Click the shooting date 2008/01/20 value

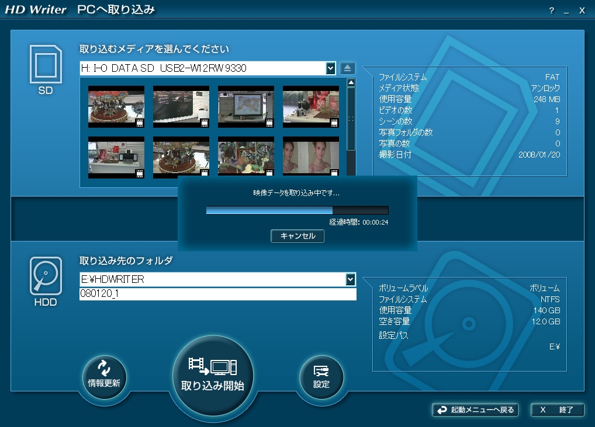pyautogui.click(x=539, y=155)
